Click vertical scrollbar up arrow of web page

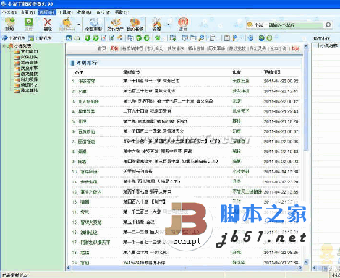[x=306, y=46]
